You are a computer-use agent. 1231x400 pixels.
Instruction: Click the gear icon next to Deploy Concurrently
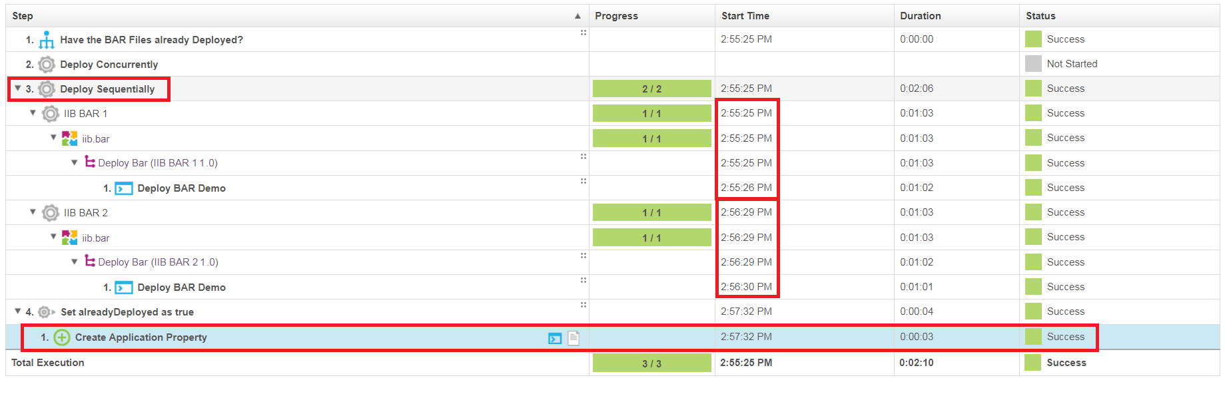pyautogui.click(x=46, y=65)
